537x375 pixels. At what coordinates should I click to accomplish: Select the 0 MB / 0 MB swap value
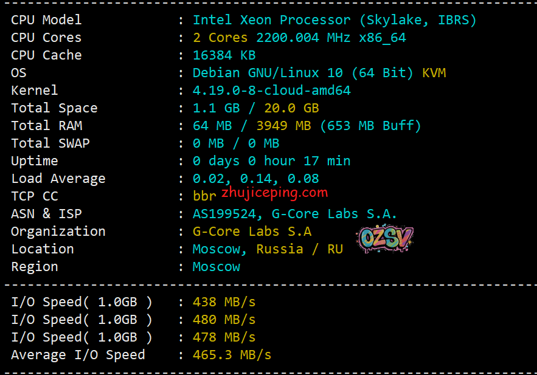[236, 143]
